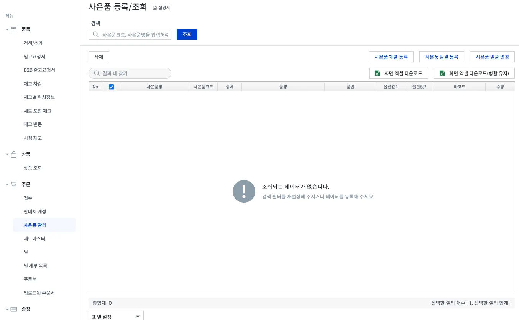Click 사은품 개별 등록 button
Screen dimensions: 519x320
click(391, 57)
